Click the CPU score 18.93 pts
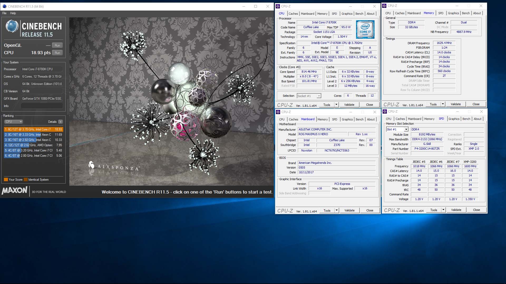The image size is (506, 284). (41, 53)
